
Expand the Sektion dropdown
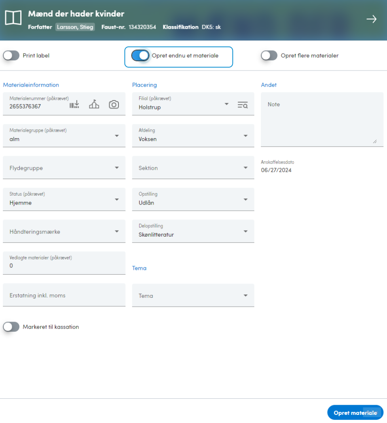tap(193, 167)
